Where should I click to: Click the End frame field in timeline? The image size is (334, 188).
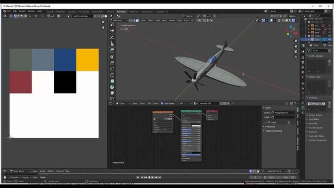tap(290, 178)
